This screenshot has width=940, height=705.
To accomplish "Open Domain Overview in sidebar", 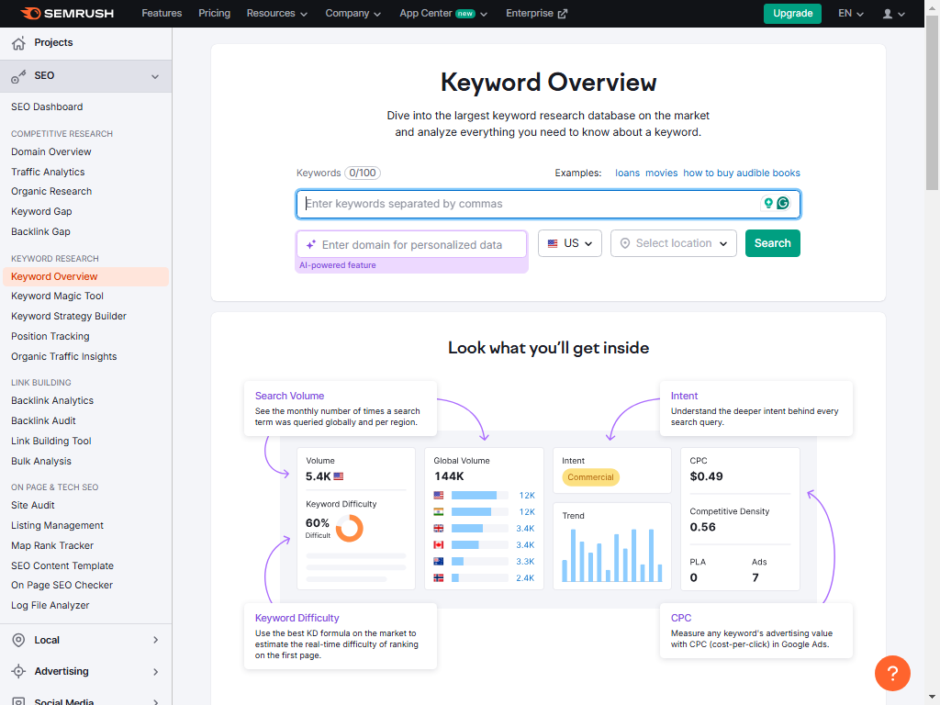I will 51,151.
